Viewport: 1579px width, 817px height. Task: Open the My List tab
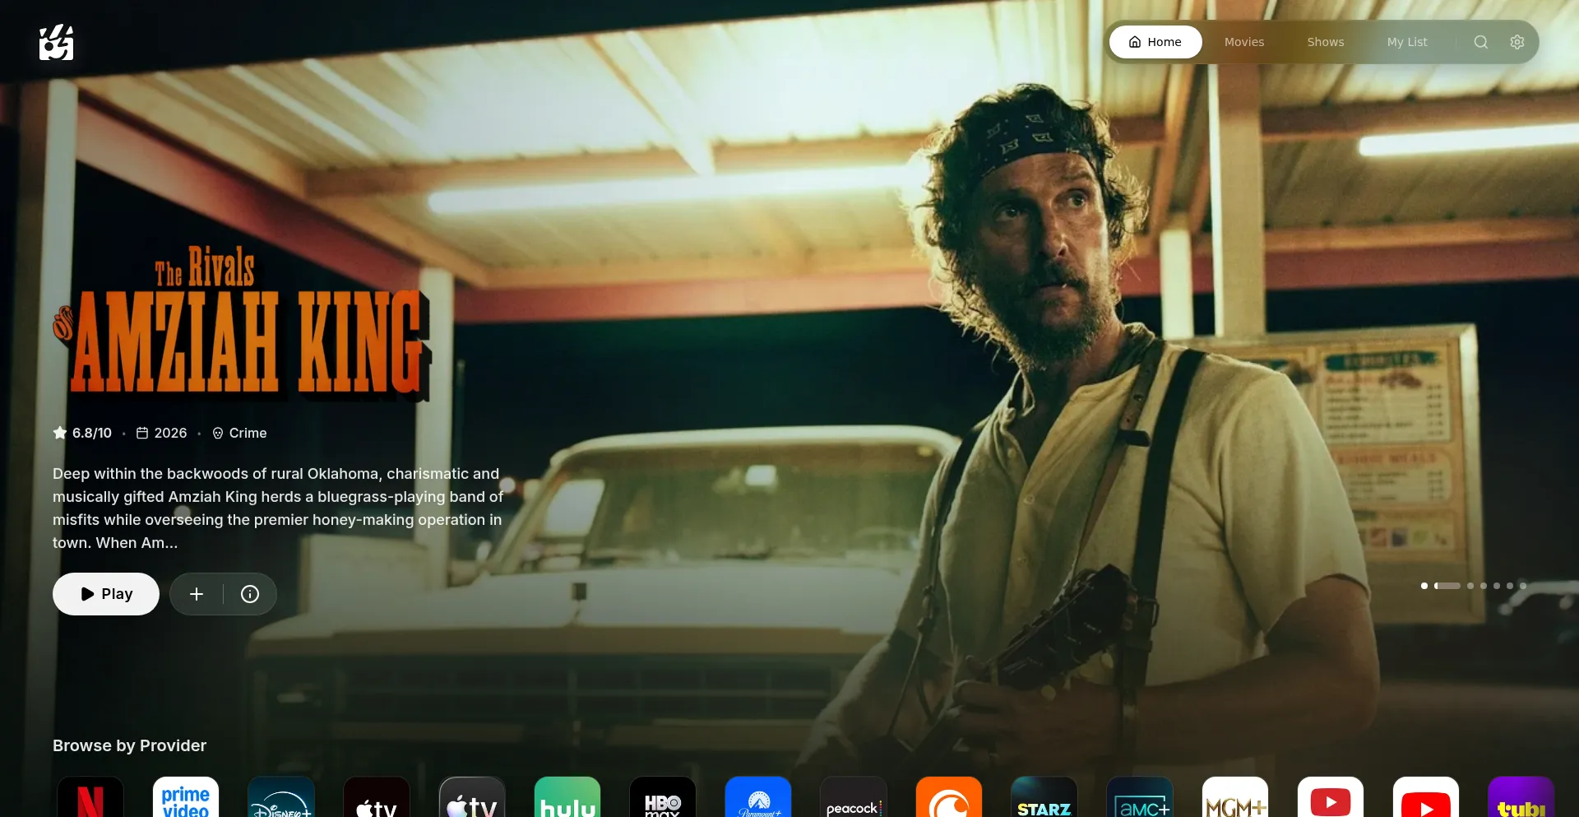point(1407,42)
